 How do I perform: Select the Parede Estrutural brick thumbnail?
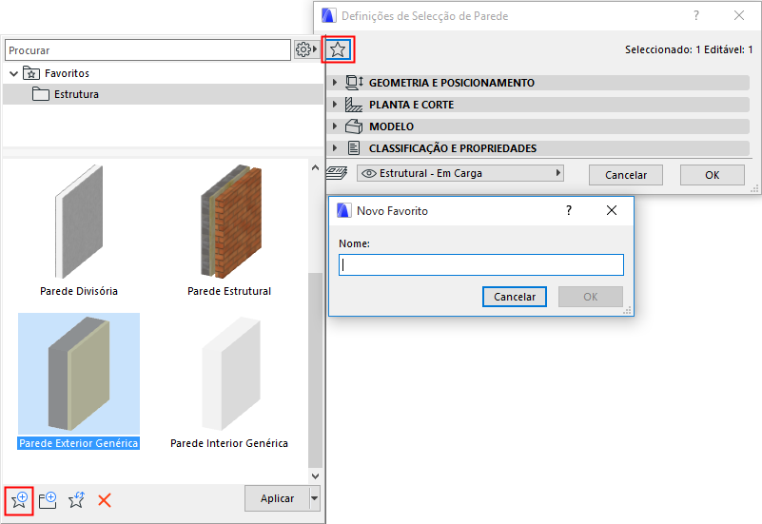tap(231, 222)
